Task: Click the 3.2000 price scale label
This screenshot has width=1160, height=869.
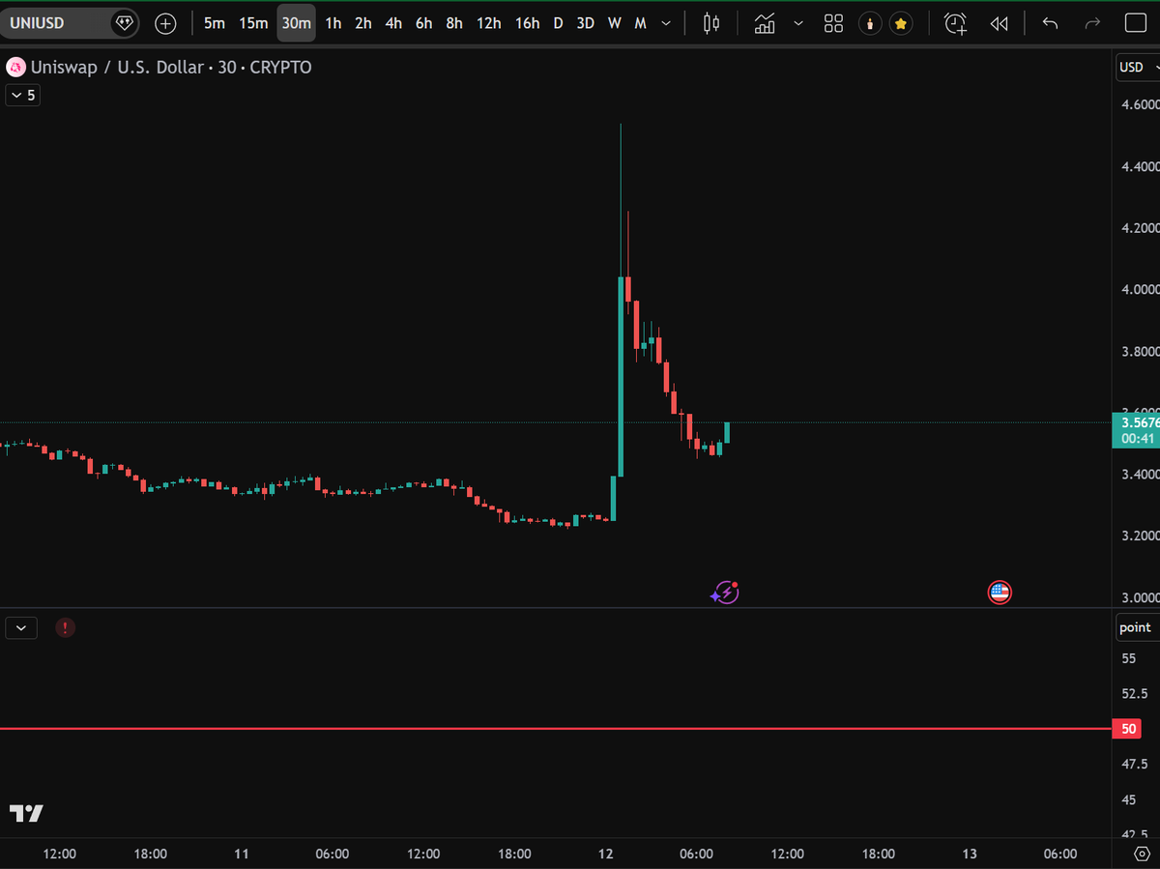Action: (x=1139, y=536)
